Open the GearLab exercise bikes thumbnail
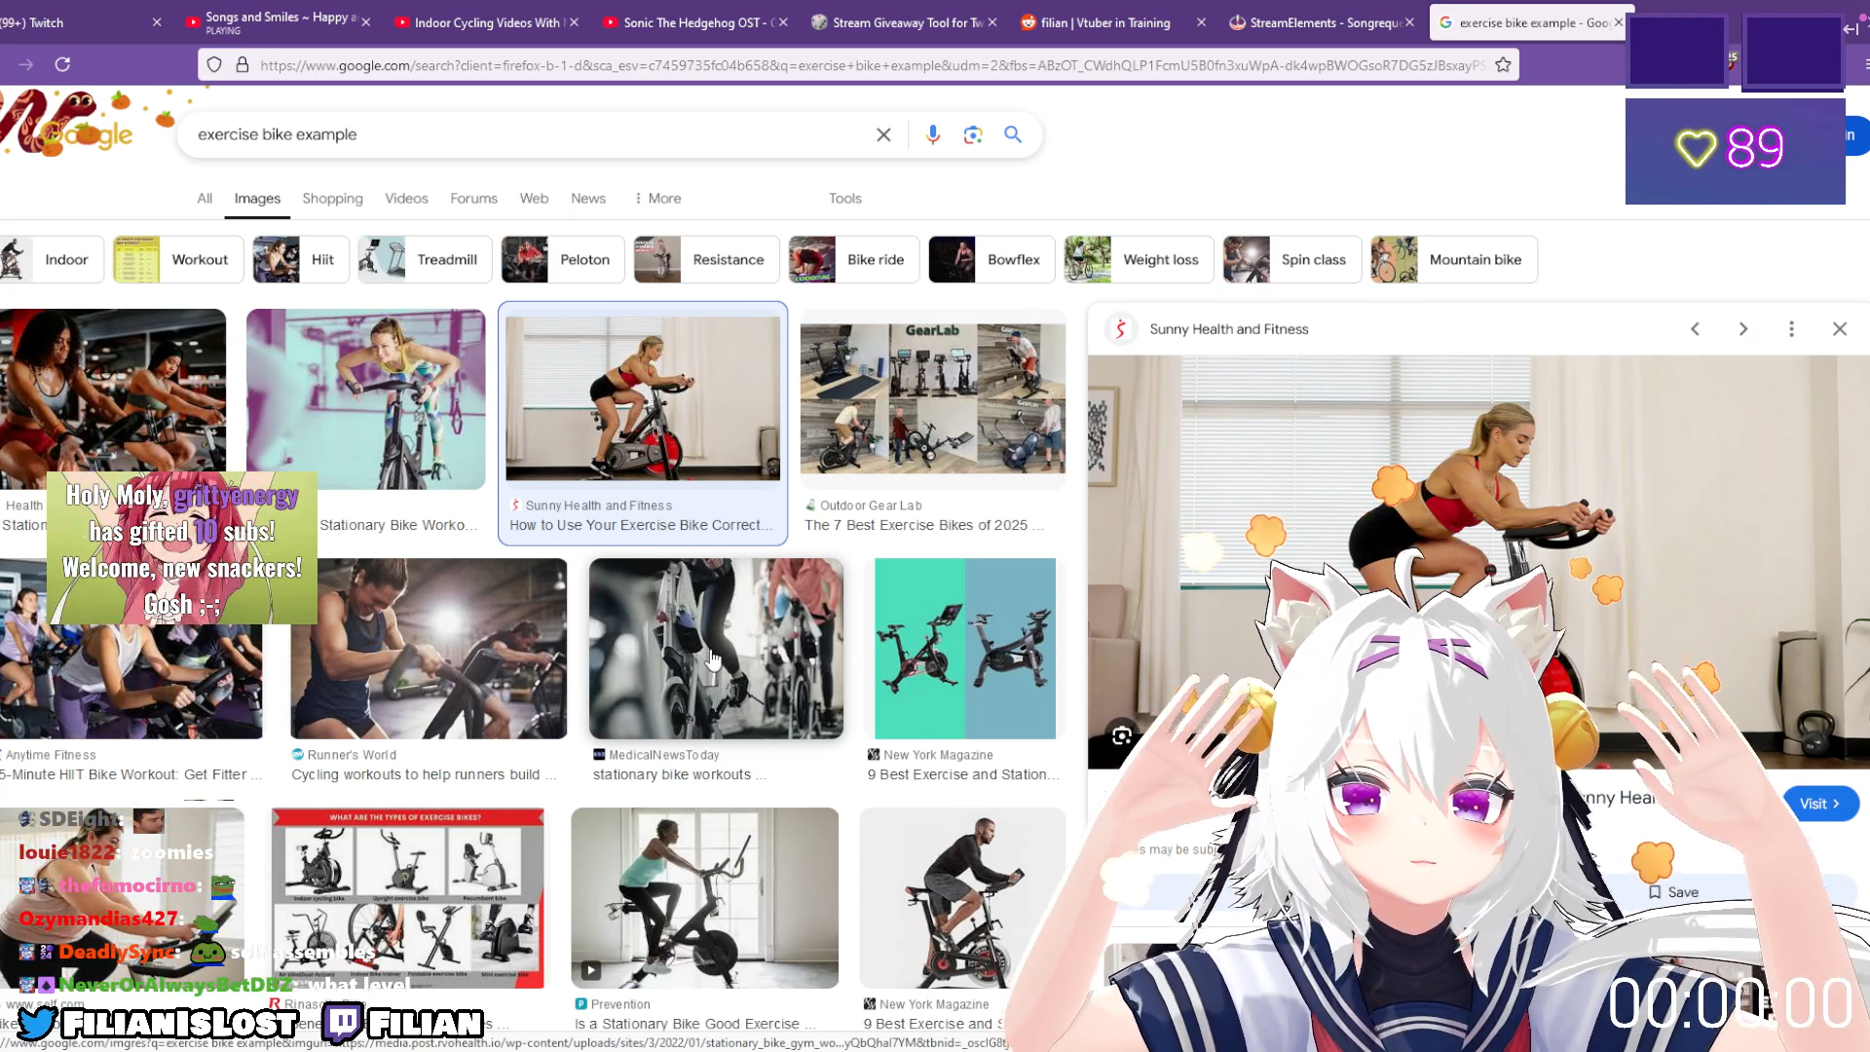This screenshot has width=1870, height=1052. (x=932, y=399)
